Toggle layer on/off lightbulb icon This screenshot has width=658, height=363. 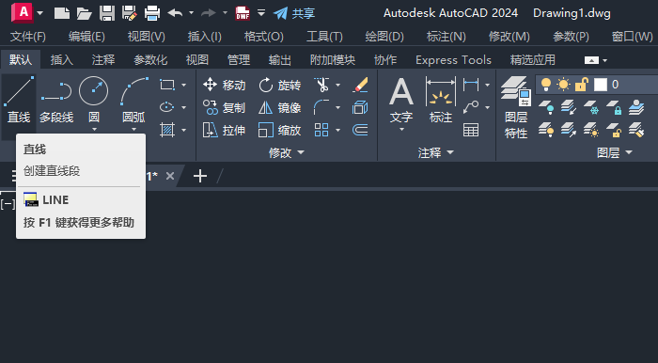click(546, 85)
